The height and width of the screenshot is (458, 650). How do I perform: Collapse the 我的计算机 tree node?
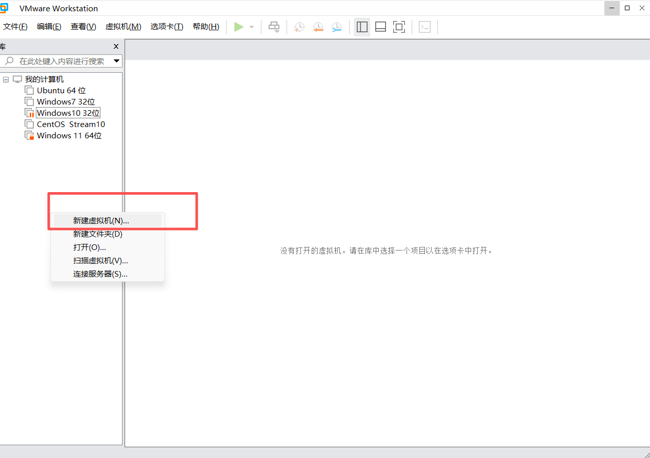[x=6, y=79]
